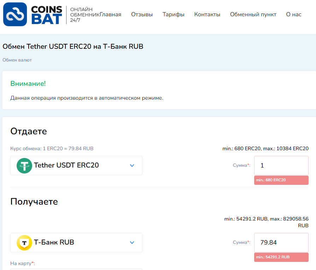This screenshot has width=316, height=270.
Task: Click the chevron next to Tether USDT ERC20
Action: tap(131, 165)
